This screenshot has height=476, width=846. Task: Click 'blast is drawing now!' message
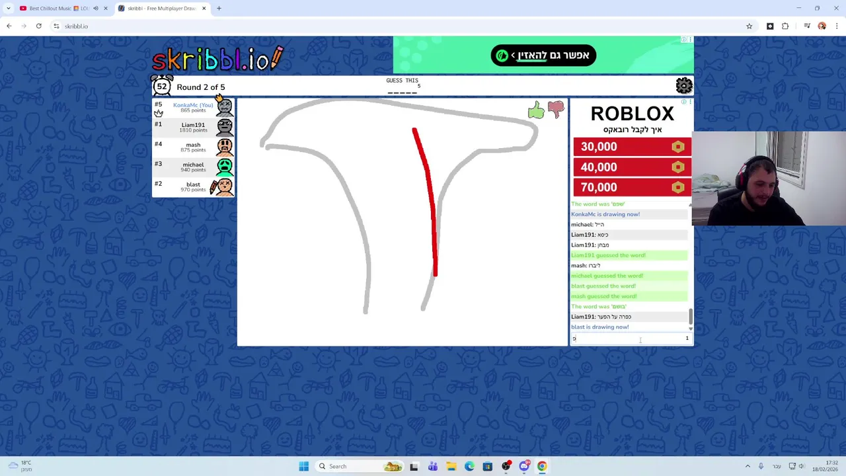tap(599, 327)
